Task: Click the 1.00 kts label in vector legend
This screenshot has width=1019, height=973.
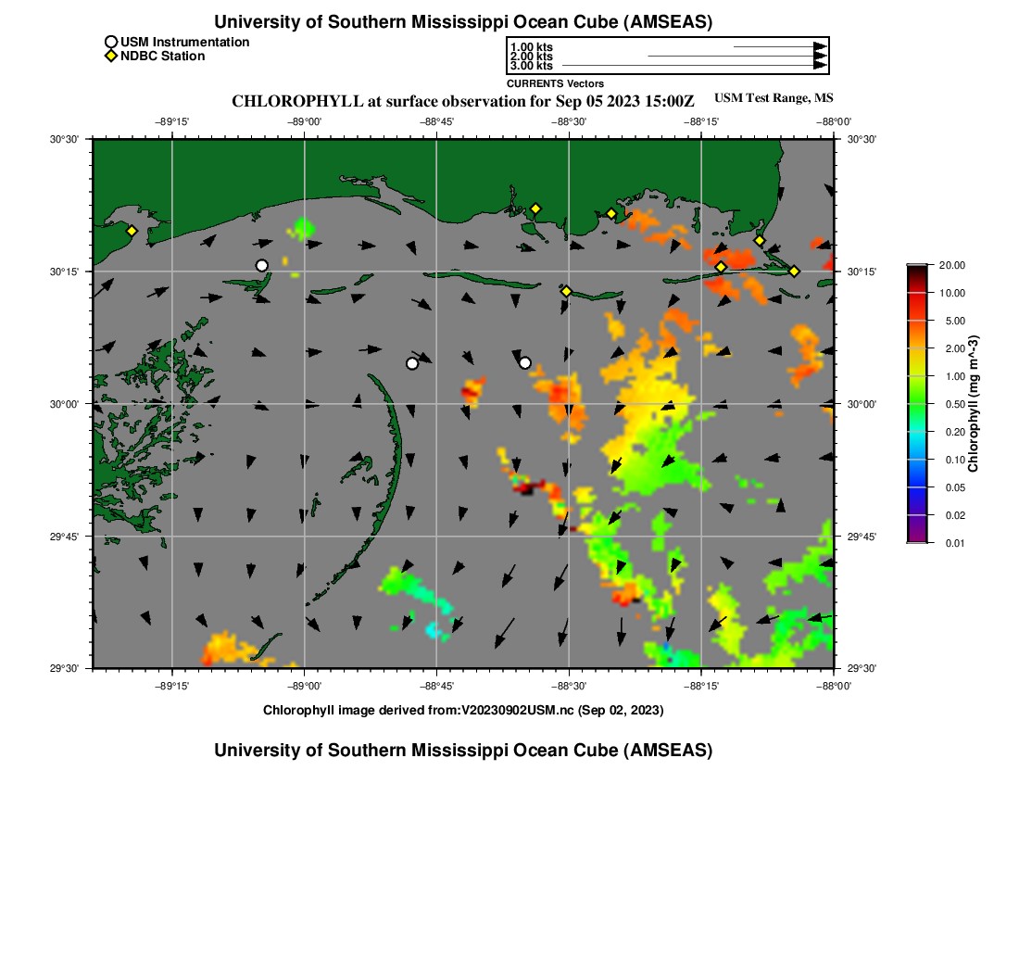Action: point(531,47)
